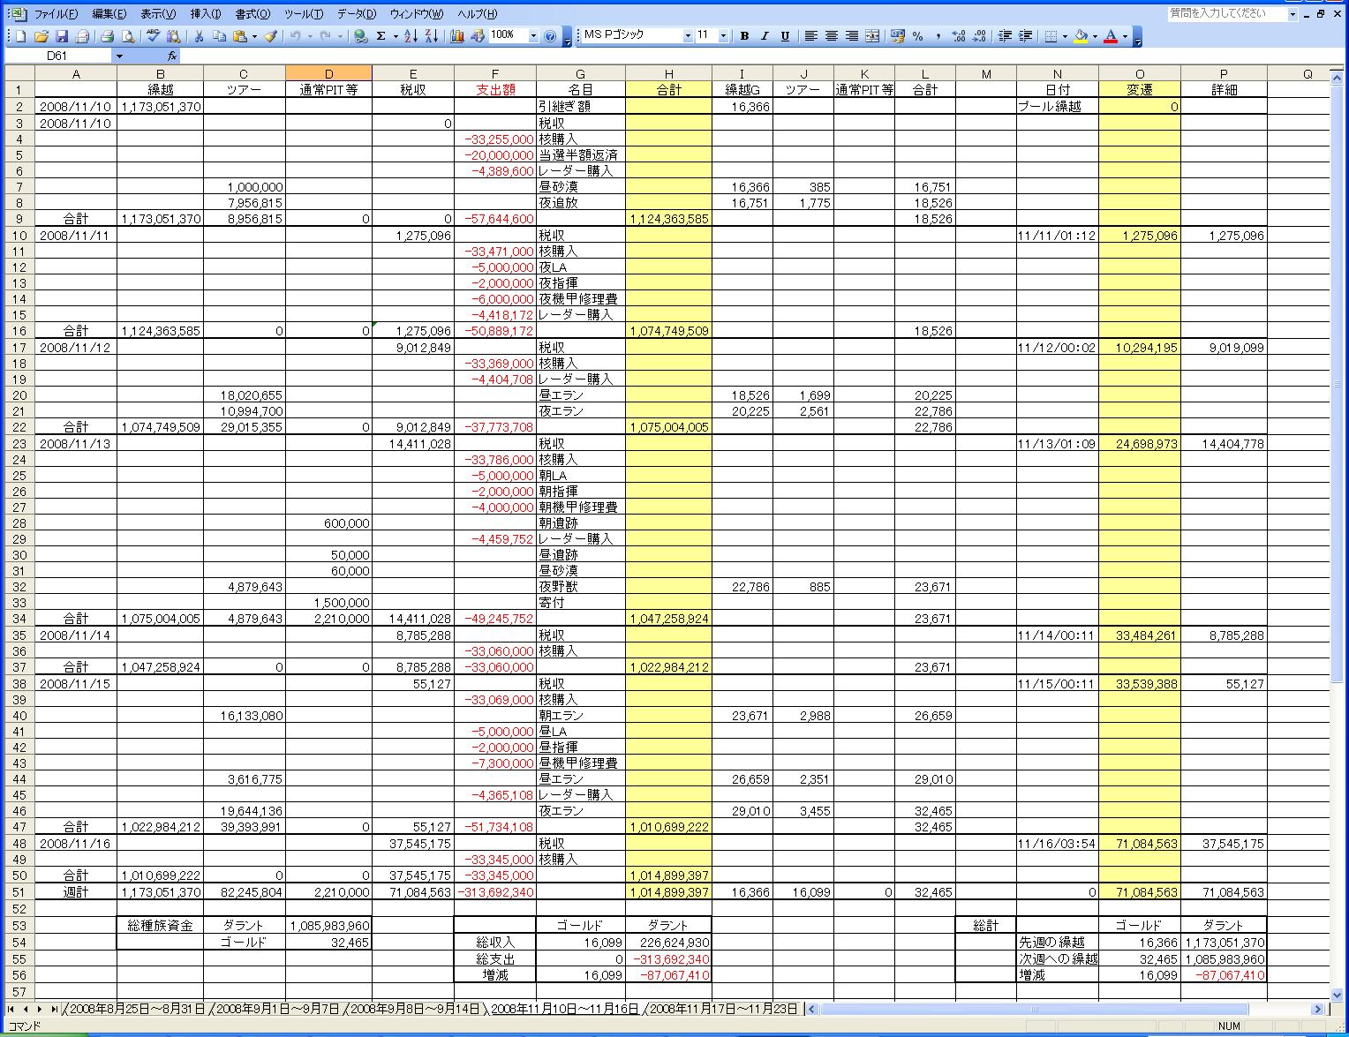Run the ABC spelling check
The height and width of the screenshot is (1037, 1349).
tap(153, 36)
